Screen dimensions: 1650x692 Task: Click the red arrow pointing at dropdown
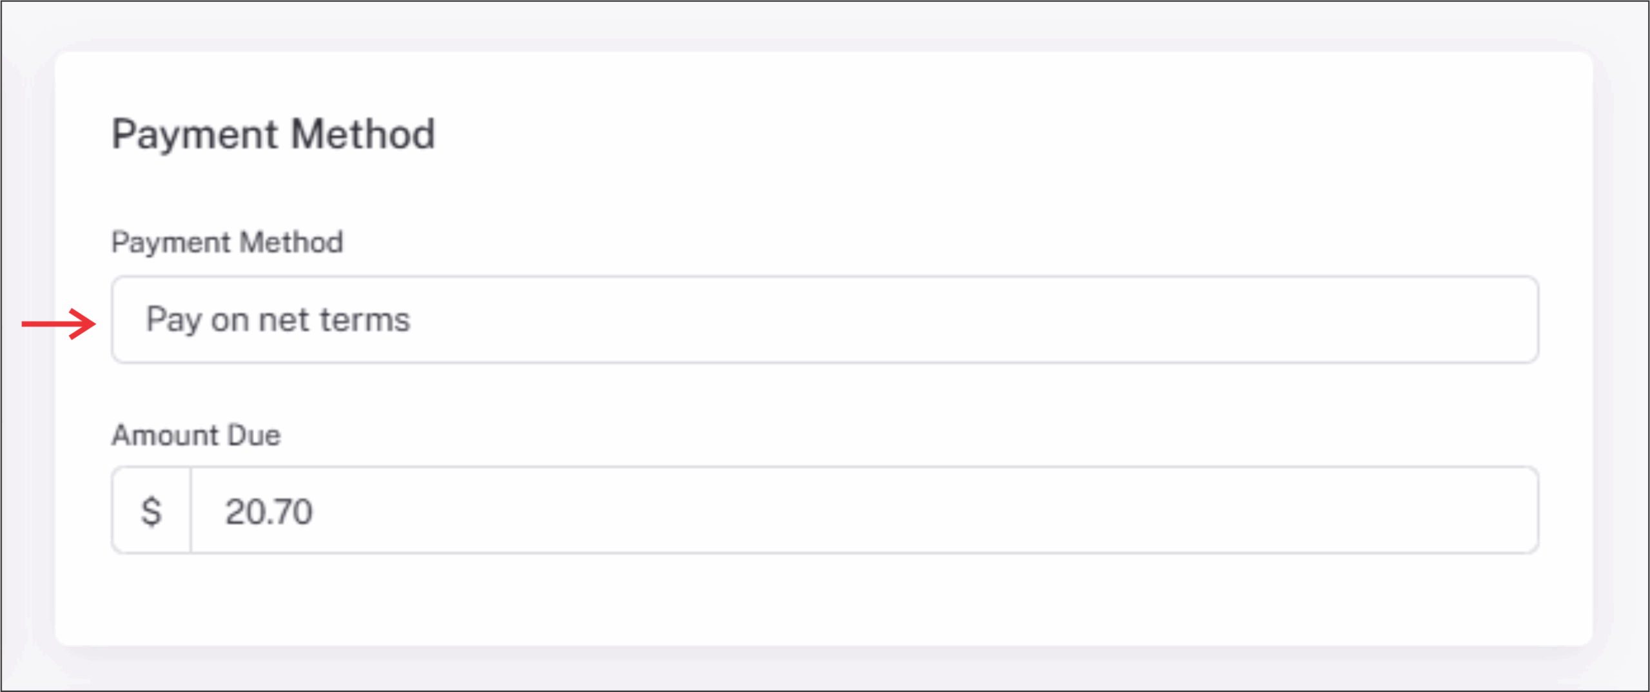coord(58,323)
